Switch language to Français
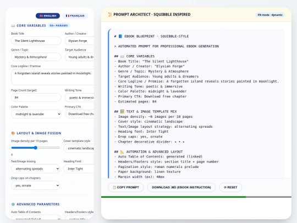Image resolution: width=297 pixels, height=223 pixels. coord(75,16)
